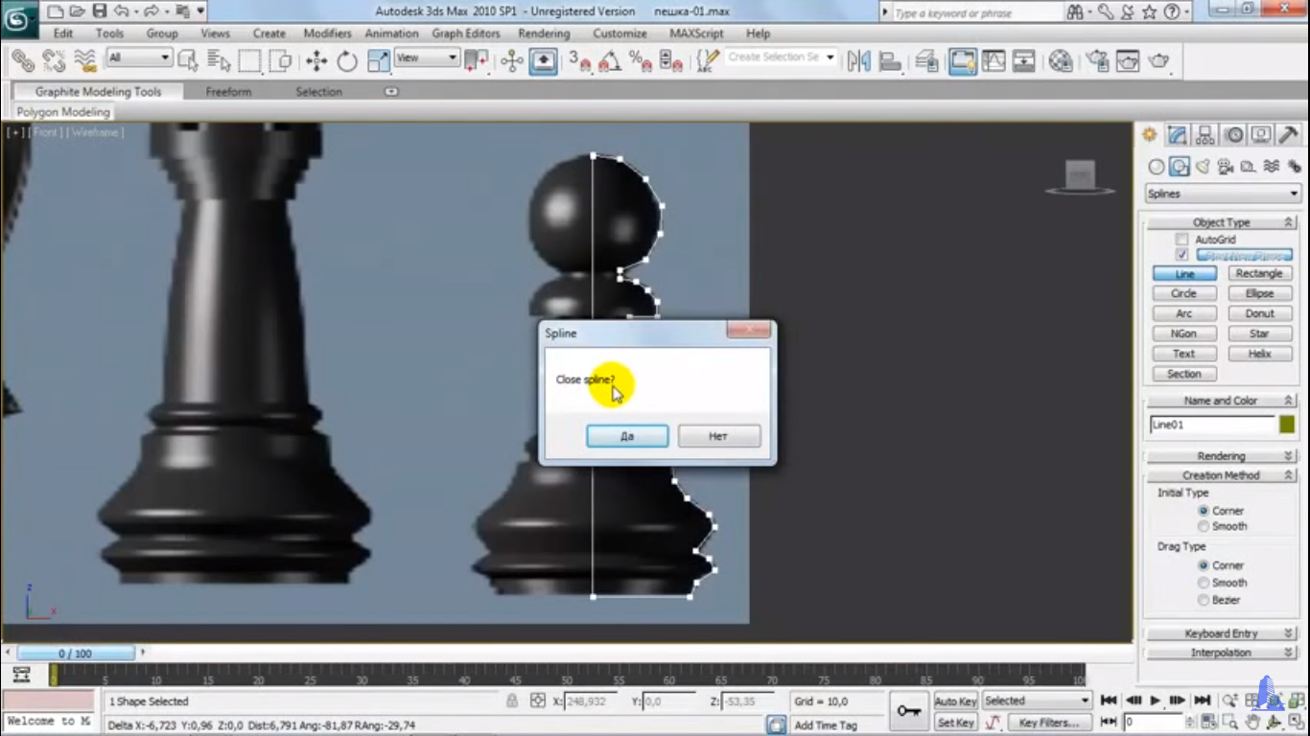Confirm closing the spline with Да
This screenshot has height=736, width=1310.
point(627,436)
